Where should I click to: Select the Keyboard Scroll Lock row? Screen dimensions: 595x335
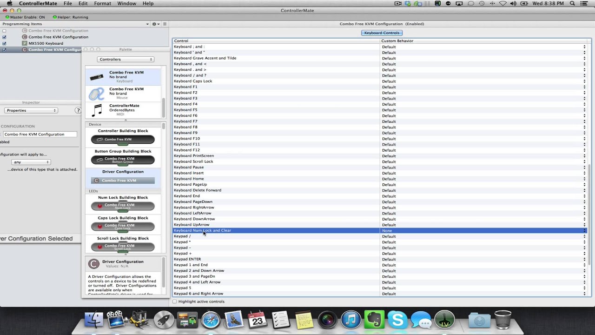pyautogui.click(x=380, y=161)
